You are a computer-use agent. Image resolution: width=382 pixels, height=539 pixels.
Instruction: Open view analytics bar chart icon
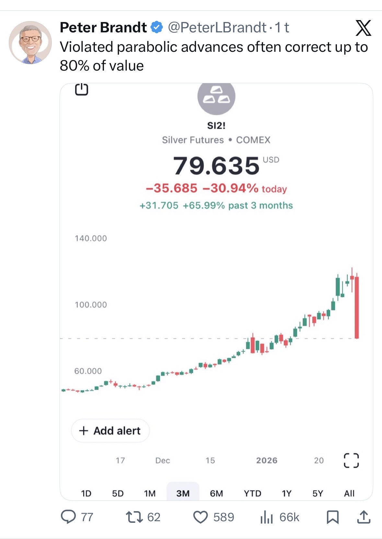(x=266, y=517)
